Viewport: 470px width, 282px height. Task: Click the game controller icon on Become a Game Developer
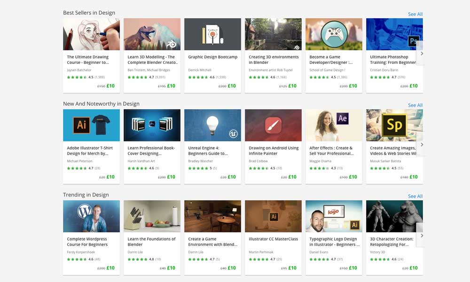[x=334, y=34]
